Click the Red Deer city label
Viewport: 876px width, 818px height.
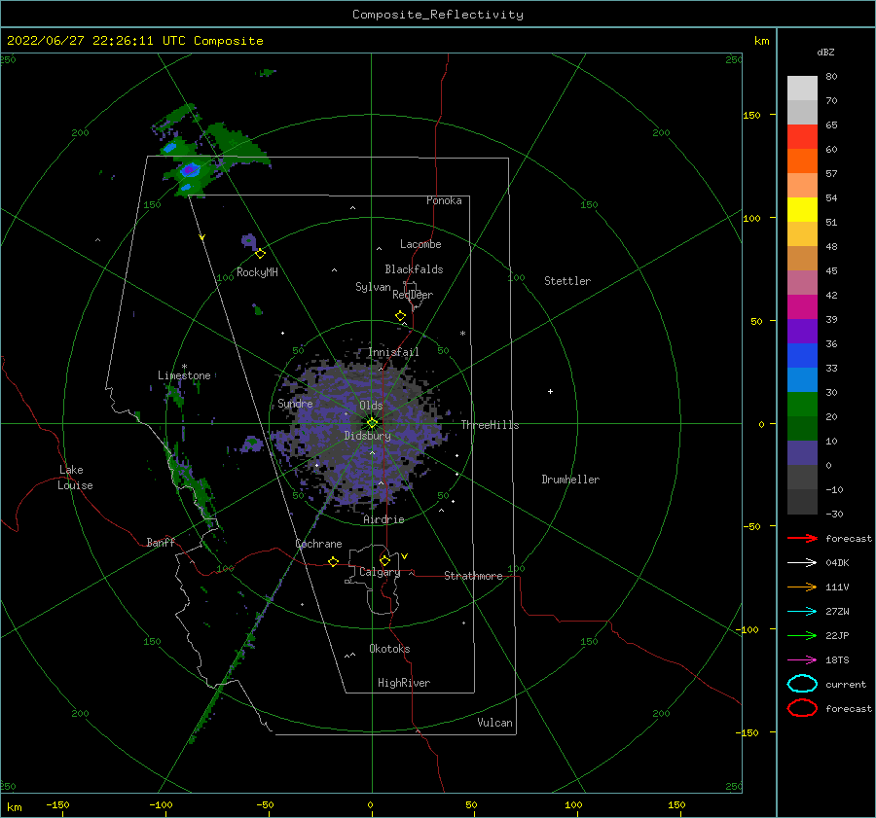(x=413, y=295)
